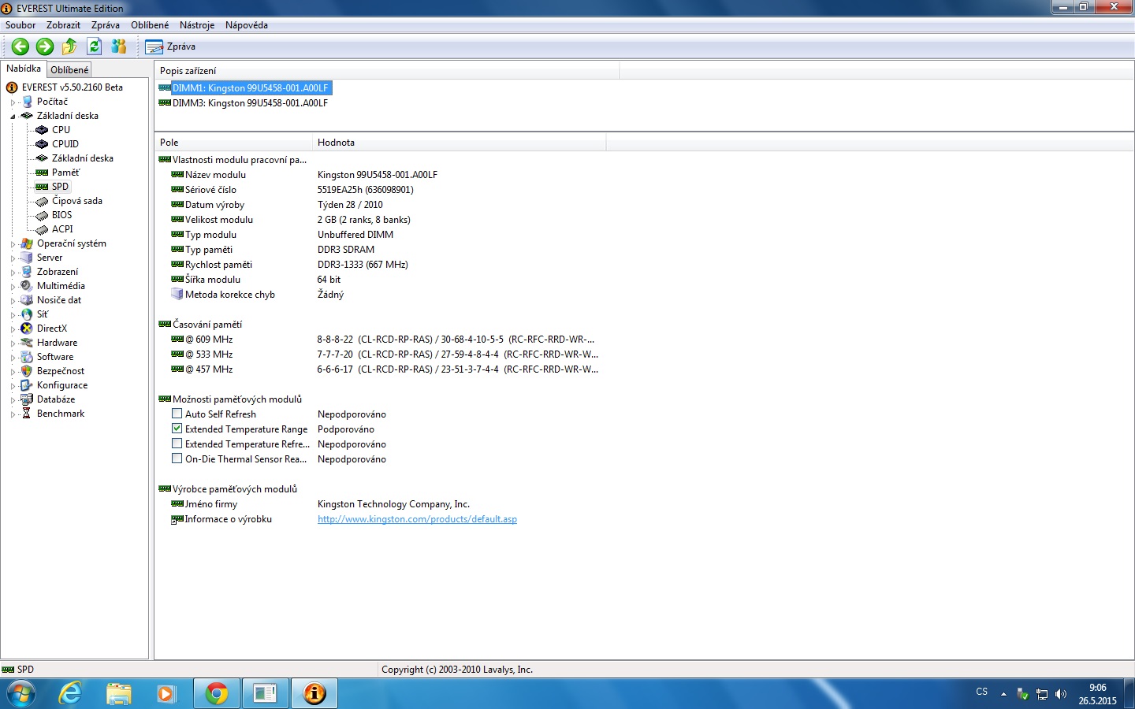Open the Zobrazit menu
1135x709 pixels.
(x=63, y=25)
